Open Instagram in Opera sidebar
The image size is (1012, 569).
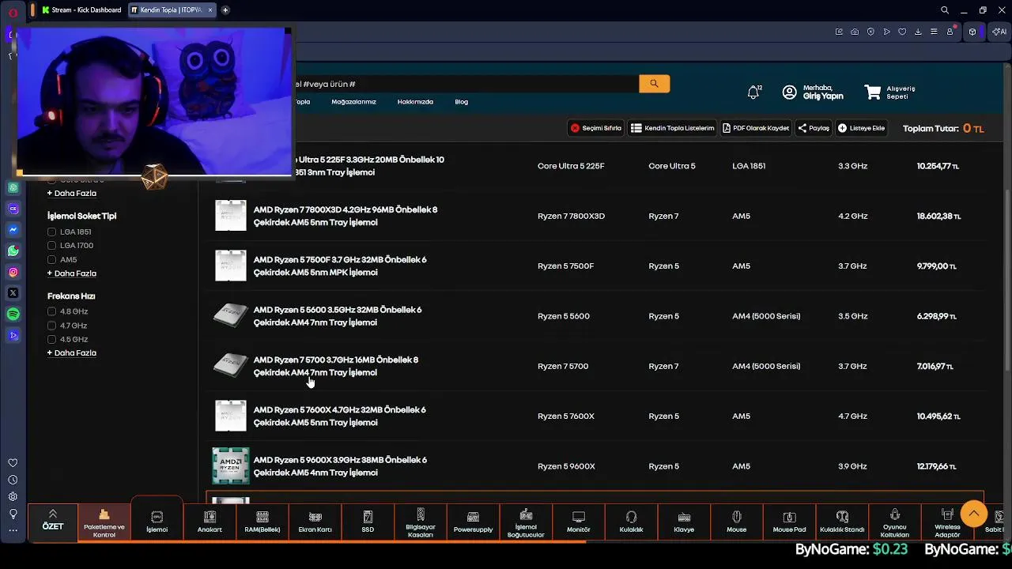pyautogui.click(x=13, y=273)
